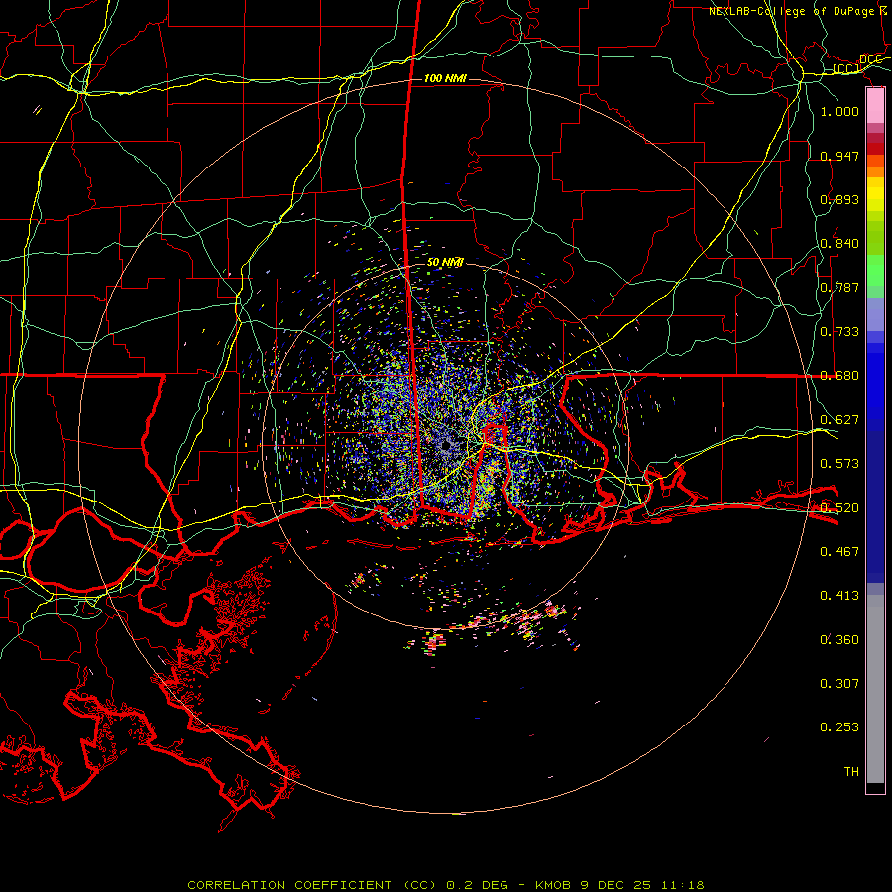
Task: Click the dark navy color bar segment
Action: click(x=875, y=506)
